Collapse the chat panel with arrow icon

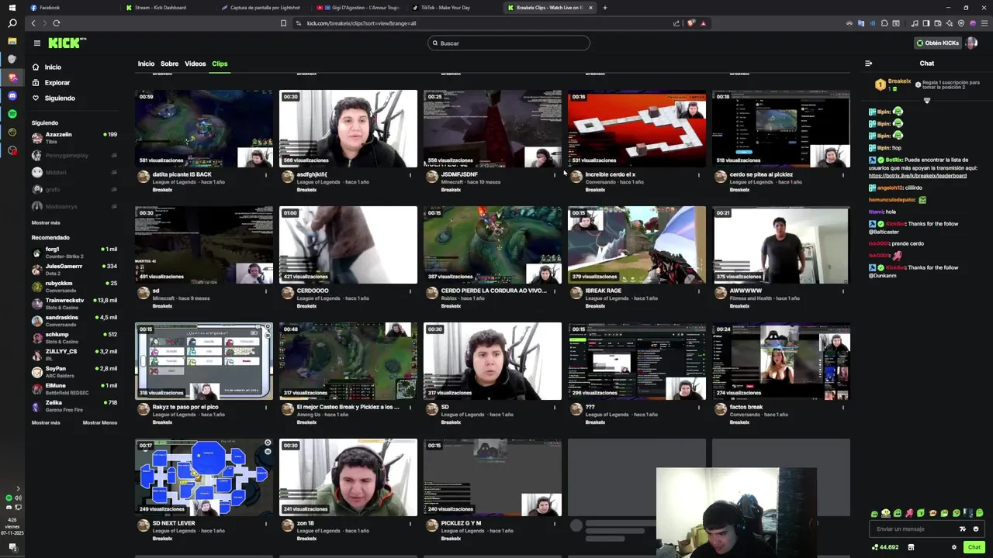tap(868, 64)
